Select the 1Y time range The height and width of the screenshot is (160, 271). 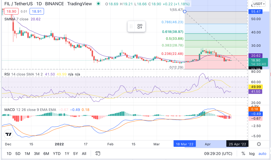point(67,154)
